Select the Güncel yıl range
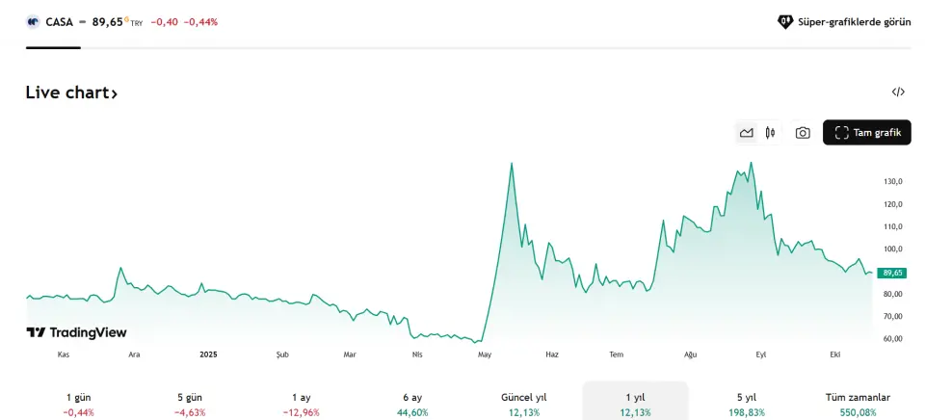Screen dimensions: 925x420 [524, 404]
